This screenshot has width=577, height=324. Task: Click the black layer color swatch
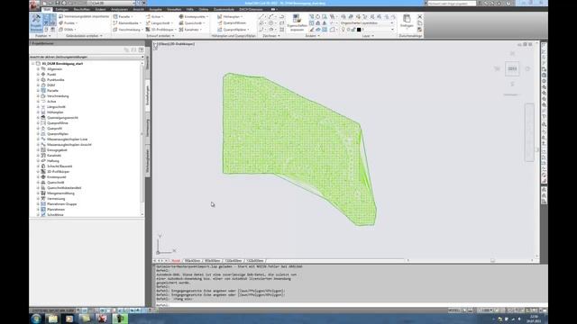coord(359,30)
